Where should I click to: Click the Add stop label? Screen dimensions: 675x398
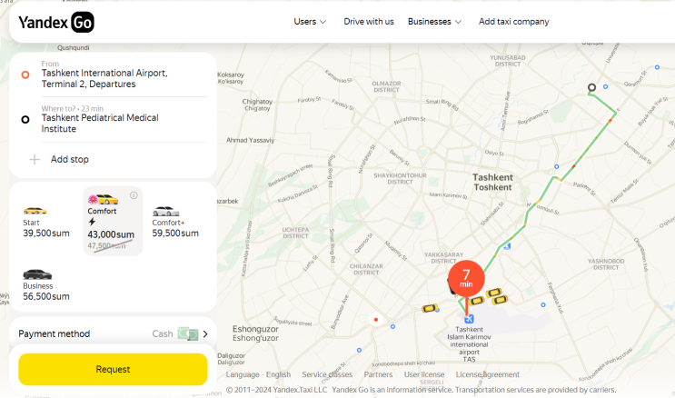[x=70, y=159]
